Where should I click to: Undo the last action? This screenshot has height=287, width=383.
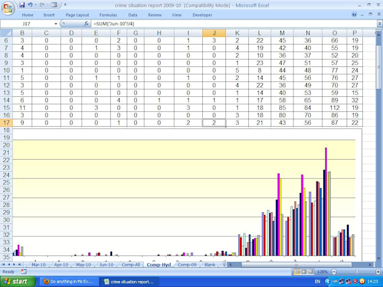(x=30, y=5)
